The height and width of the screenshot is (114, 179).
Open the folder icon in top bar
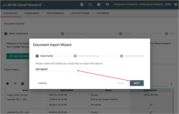coord(90,5)
